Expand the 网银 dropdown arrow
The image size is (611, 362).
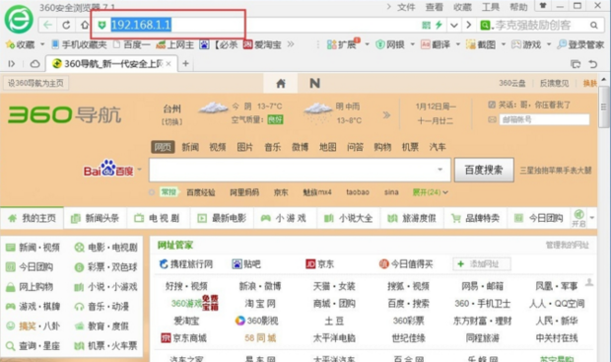412,44
